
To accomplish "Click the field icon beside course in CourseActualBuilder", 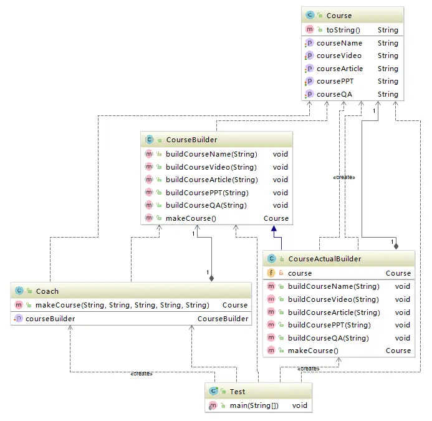I will [271, 273].
